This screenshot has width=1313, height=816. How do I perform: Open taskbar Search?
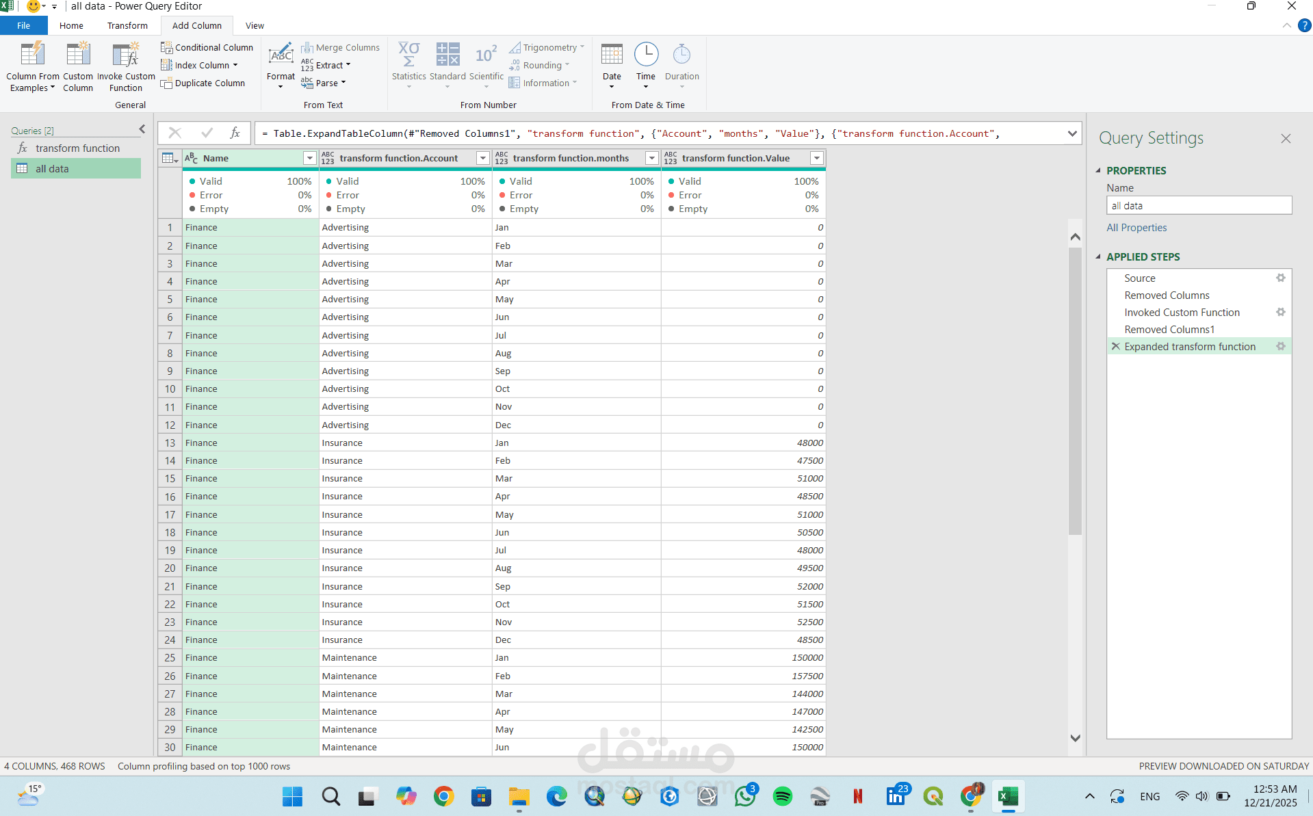tap(330, 796)
